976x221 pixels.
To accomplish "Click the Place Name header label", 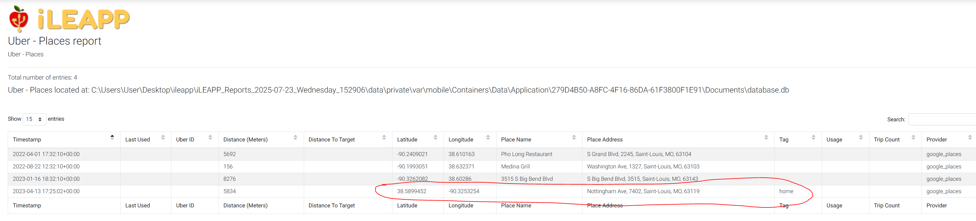I will pos(516,140).
